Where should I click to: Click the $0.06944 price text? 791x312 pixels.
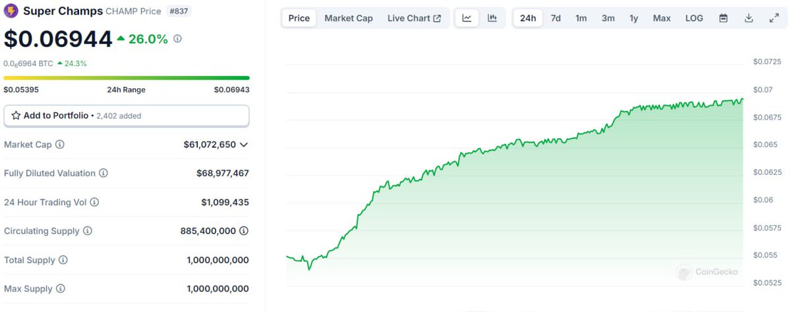[58, 39]
